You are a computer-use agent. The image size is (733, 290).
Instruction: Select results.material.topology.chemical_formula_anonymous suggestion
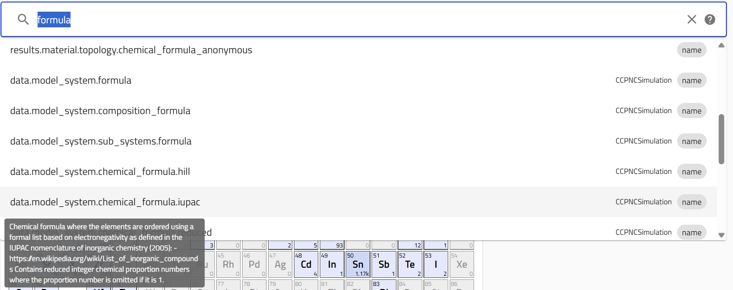click(358, 50)
